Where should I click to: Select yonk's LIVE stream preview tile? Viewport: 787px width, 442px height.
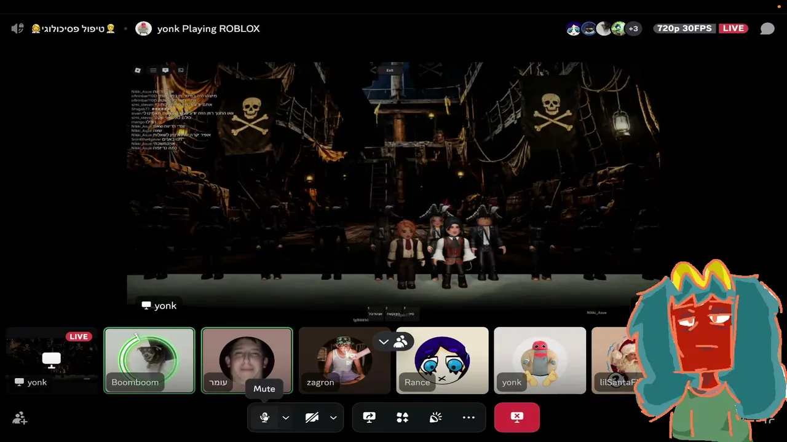click(52, 360)
